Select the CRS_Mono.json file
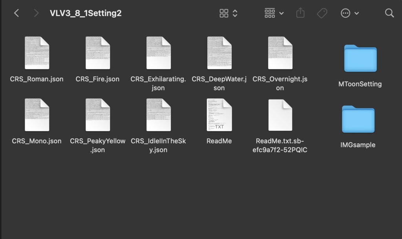The width and height of the screenshot is (402, 239). coord(37,114)
